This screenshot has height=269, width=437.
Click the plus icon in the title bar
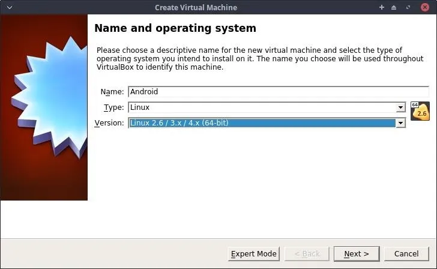pyautogui.click(x=382, y=7)
